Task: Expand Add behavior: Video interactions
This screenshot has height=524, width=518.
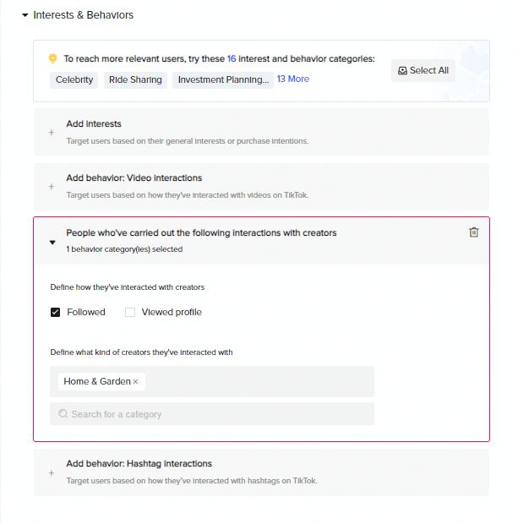Action: 261,187
